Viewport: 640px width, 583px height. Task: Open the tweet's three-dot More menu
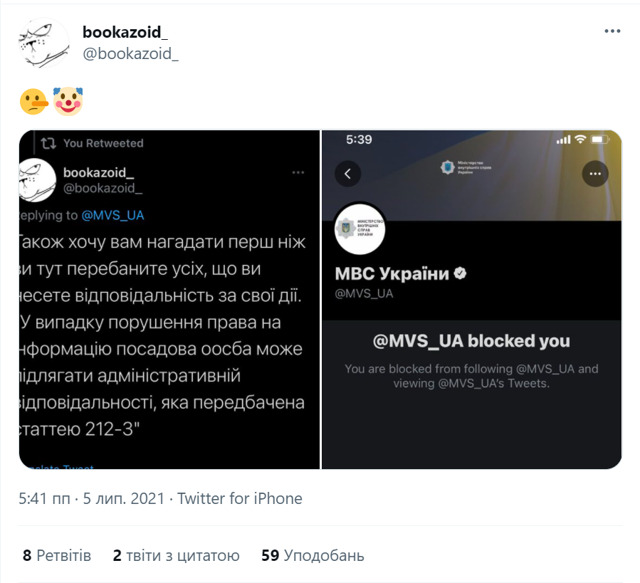(x=612, y=31)
